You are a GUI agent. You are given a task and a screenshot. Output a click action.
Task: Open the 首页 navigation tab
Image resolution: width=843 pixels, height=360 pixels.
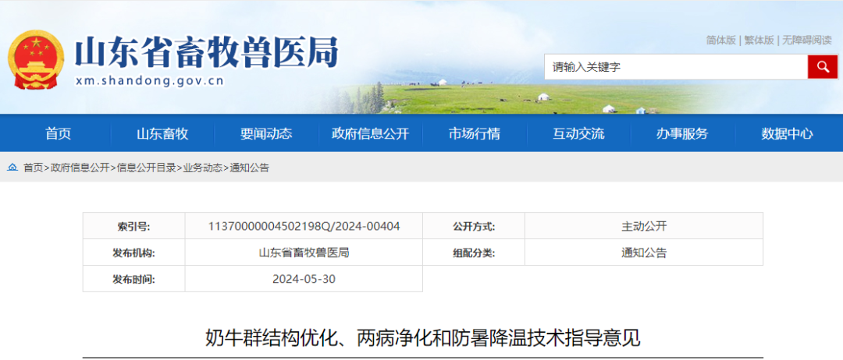coord(58,133)
